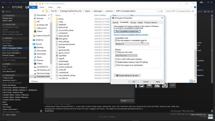Collapse the FAVORITES category in Steam library
Image resolution: width=215 pixels, height=121 pixels.
click(4, 16)
